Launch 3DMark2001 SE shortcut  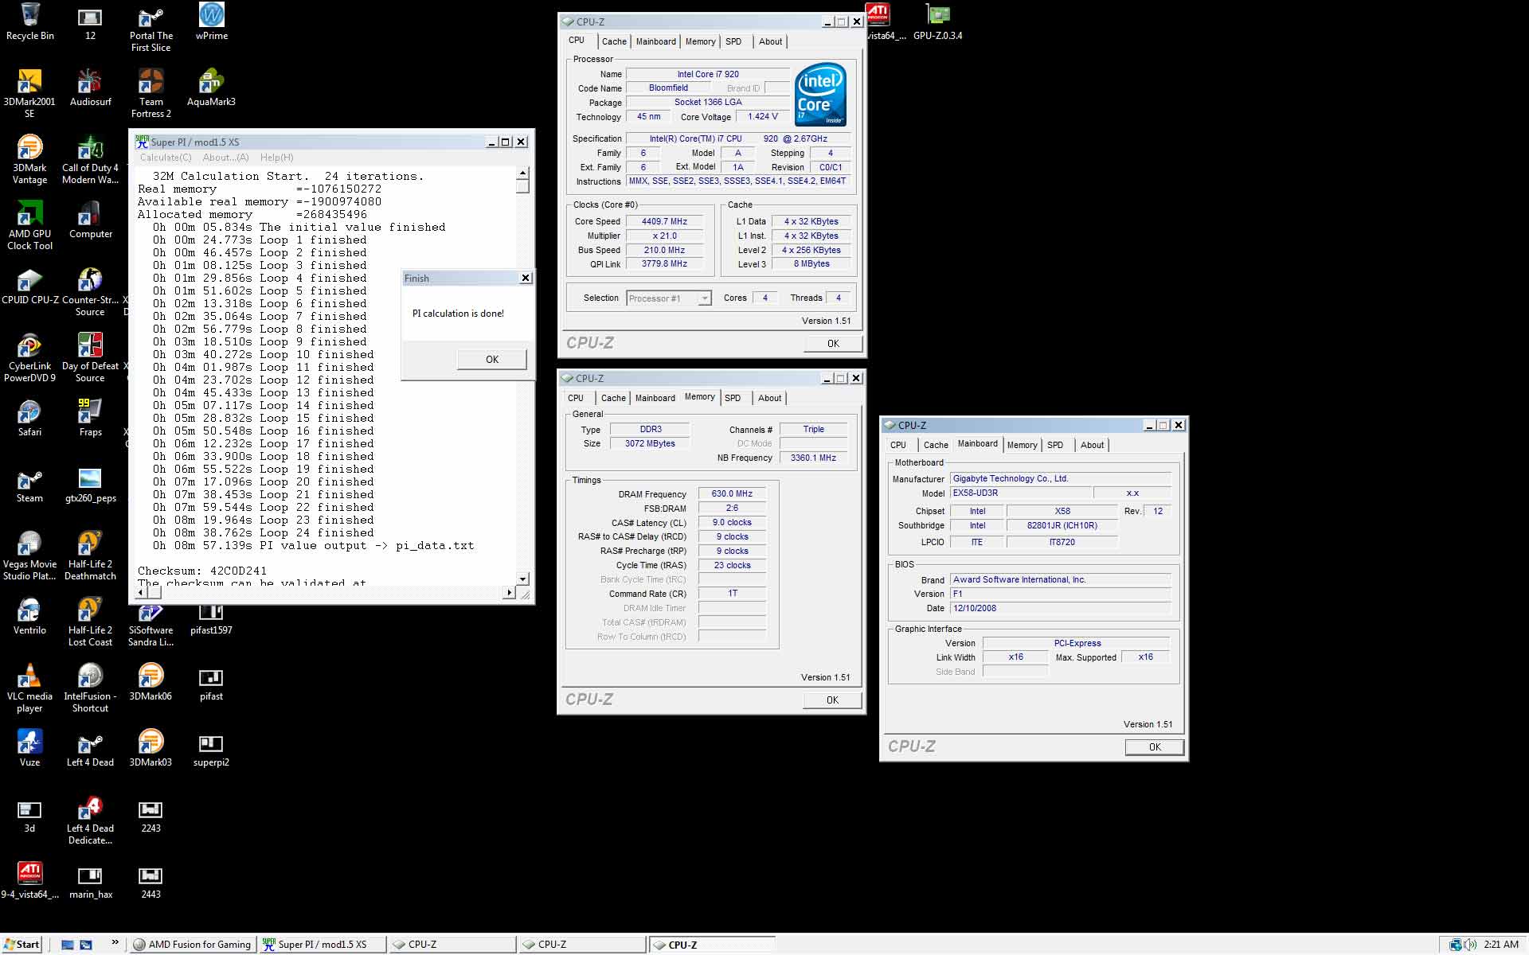(x=29, y=94)
